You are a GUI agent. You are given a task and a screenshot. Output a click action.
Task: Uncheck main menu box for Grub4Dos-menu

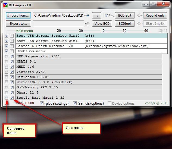6,51
